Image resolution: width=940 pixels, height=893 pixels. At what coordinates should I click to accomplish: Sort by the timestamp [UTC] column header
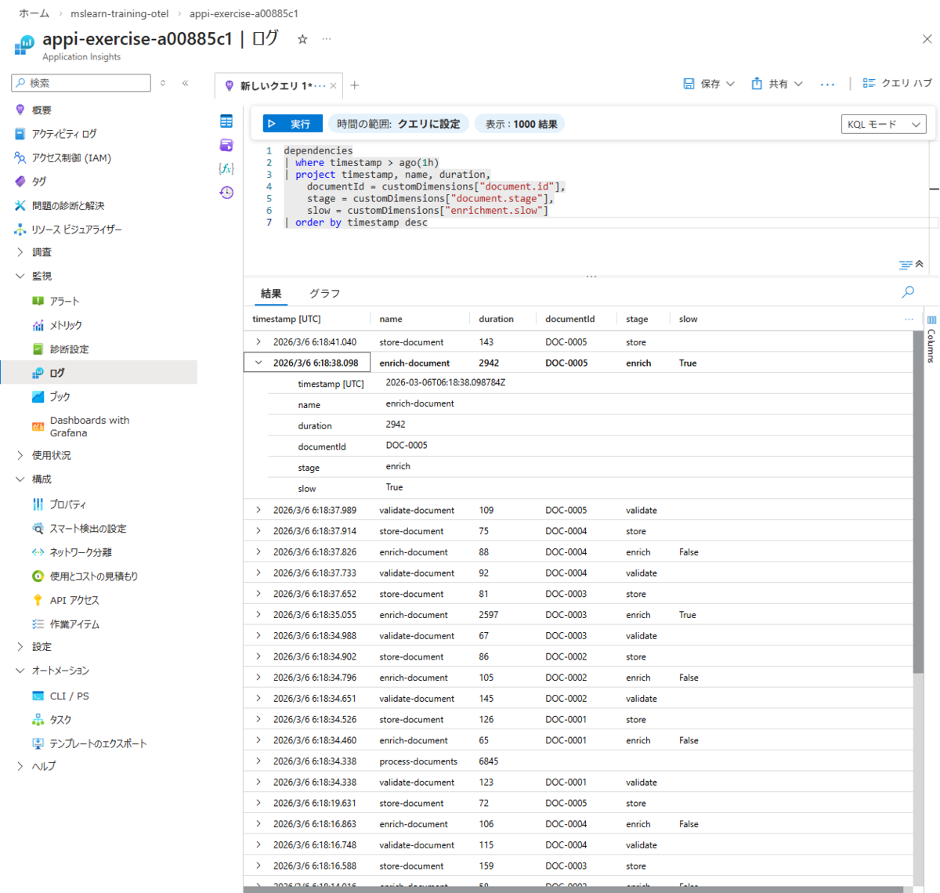pyautogui.click(x=287, y=319)
